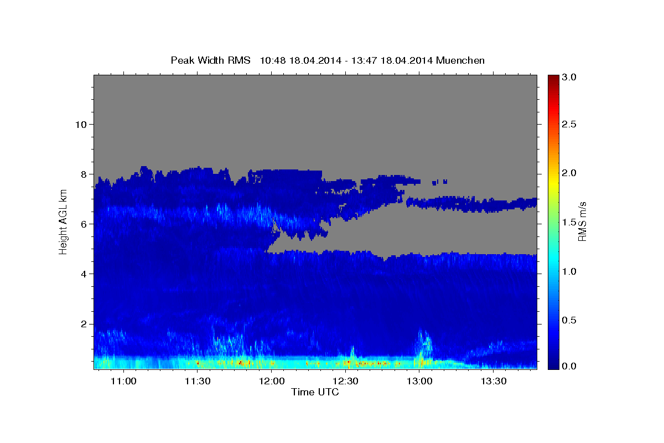Click the 'RMS m/s' colorbar title
This screenshot has width=664, height=443.
pyautogui.click(x=582, y=221)
